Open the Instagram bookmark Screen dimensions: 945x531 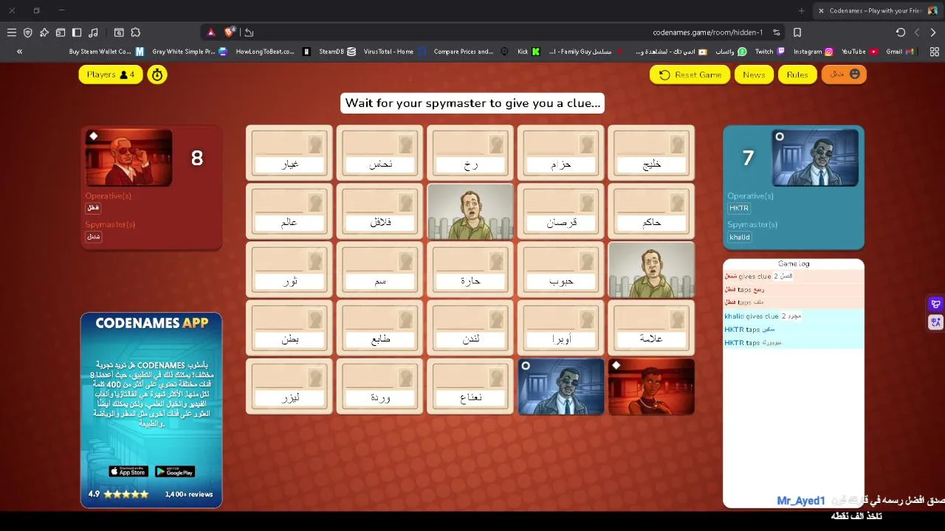pos(813,52)
